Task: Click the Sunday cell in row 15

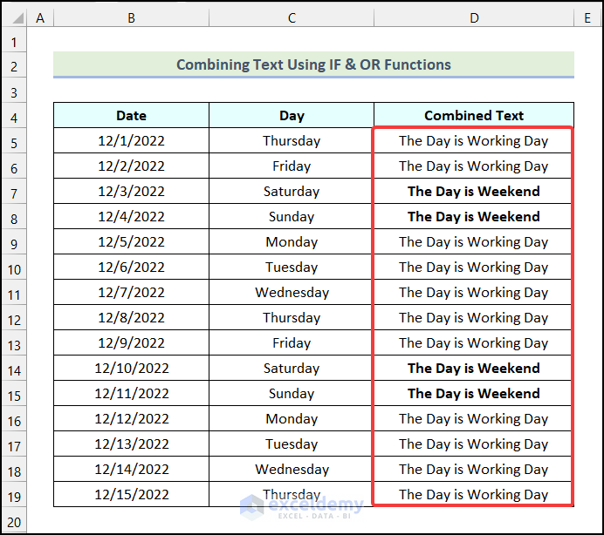Action: pos(292,394)
